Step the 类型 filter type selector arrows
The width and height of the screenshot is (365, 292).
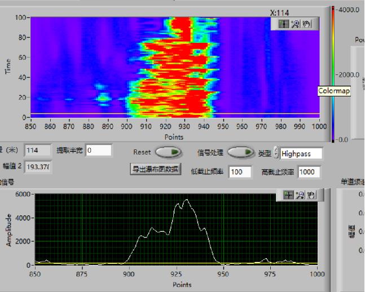click(276, 153)
